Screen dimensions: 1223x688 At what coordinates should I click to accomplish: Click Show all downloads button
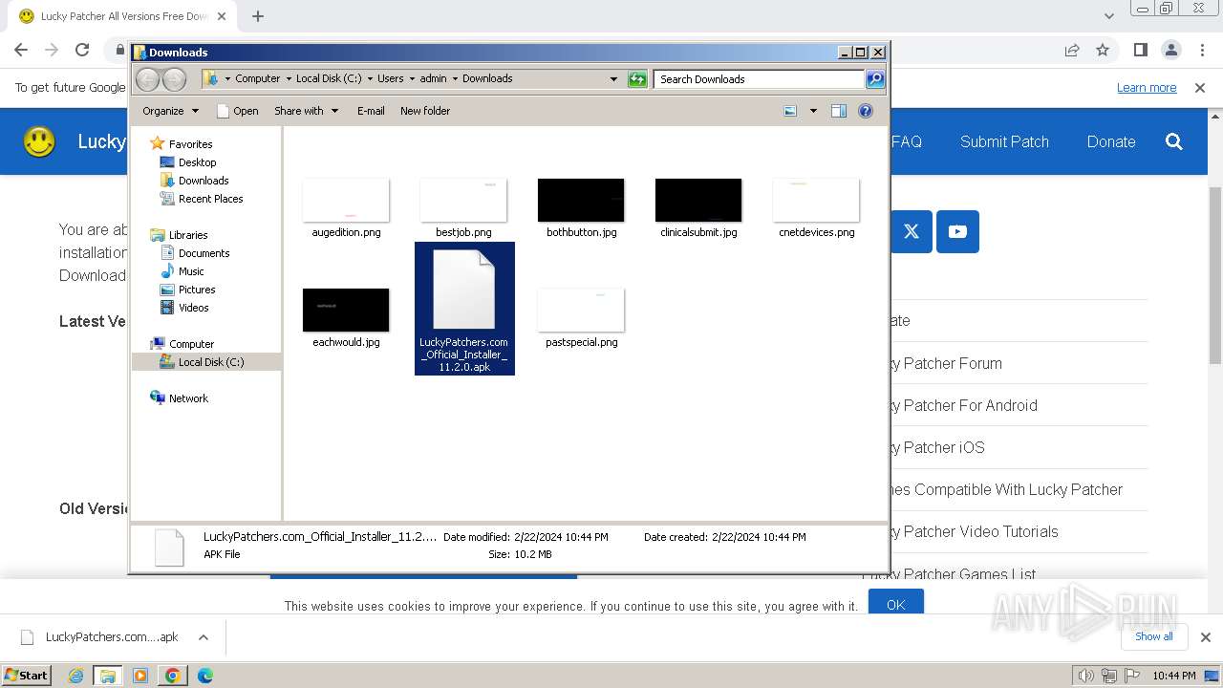pyautogui.click(x=1153, y=636)
